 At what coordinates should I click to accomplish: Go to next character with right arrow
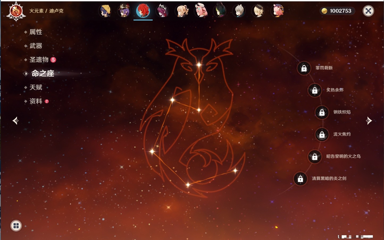click(x=369, y=121)
